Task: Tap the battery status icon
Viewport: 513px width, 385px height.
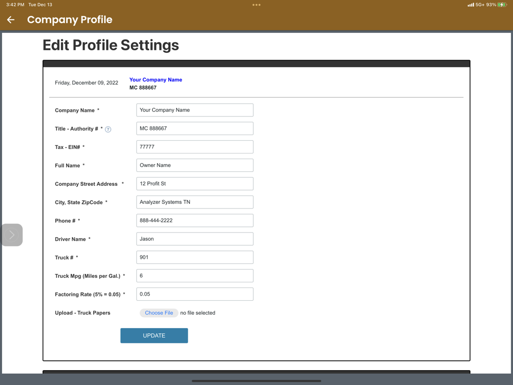Action: click(x=502, y=5)
